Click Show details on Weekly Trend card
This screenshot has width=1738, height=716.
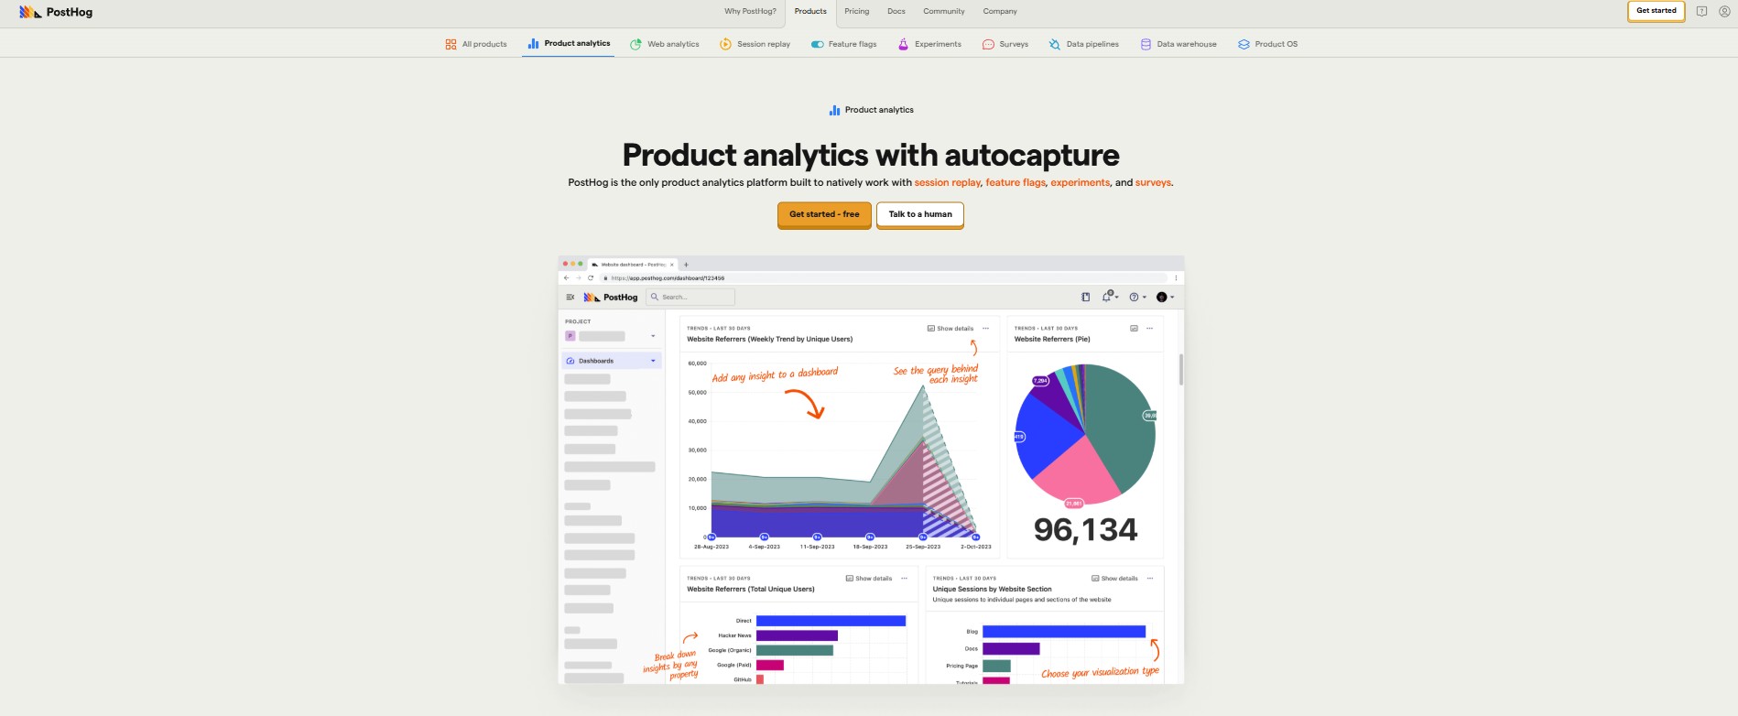point(950,328)
